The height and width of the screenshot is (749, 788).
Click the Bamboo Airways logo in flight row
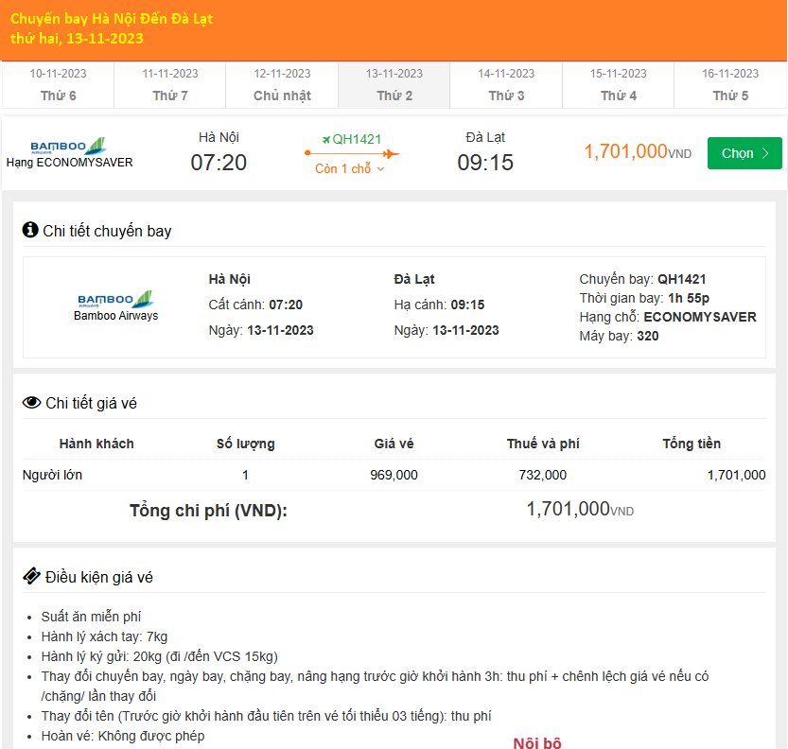coord(67,147)
